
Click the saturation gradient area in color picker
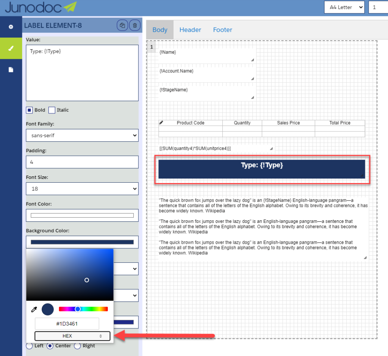pos(70,275)
